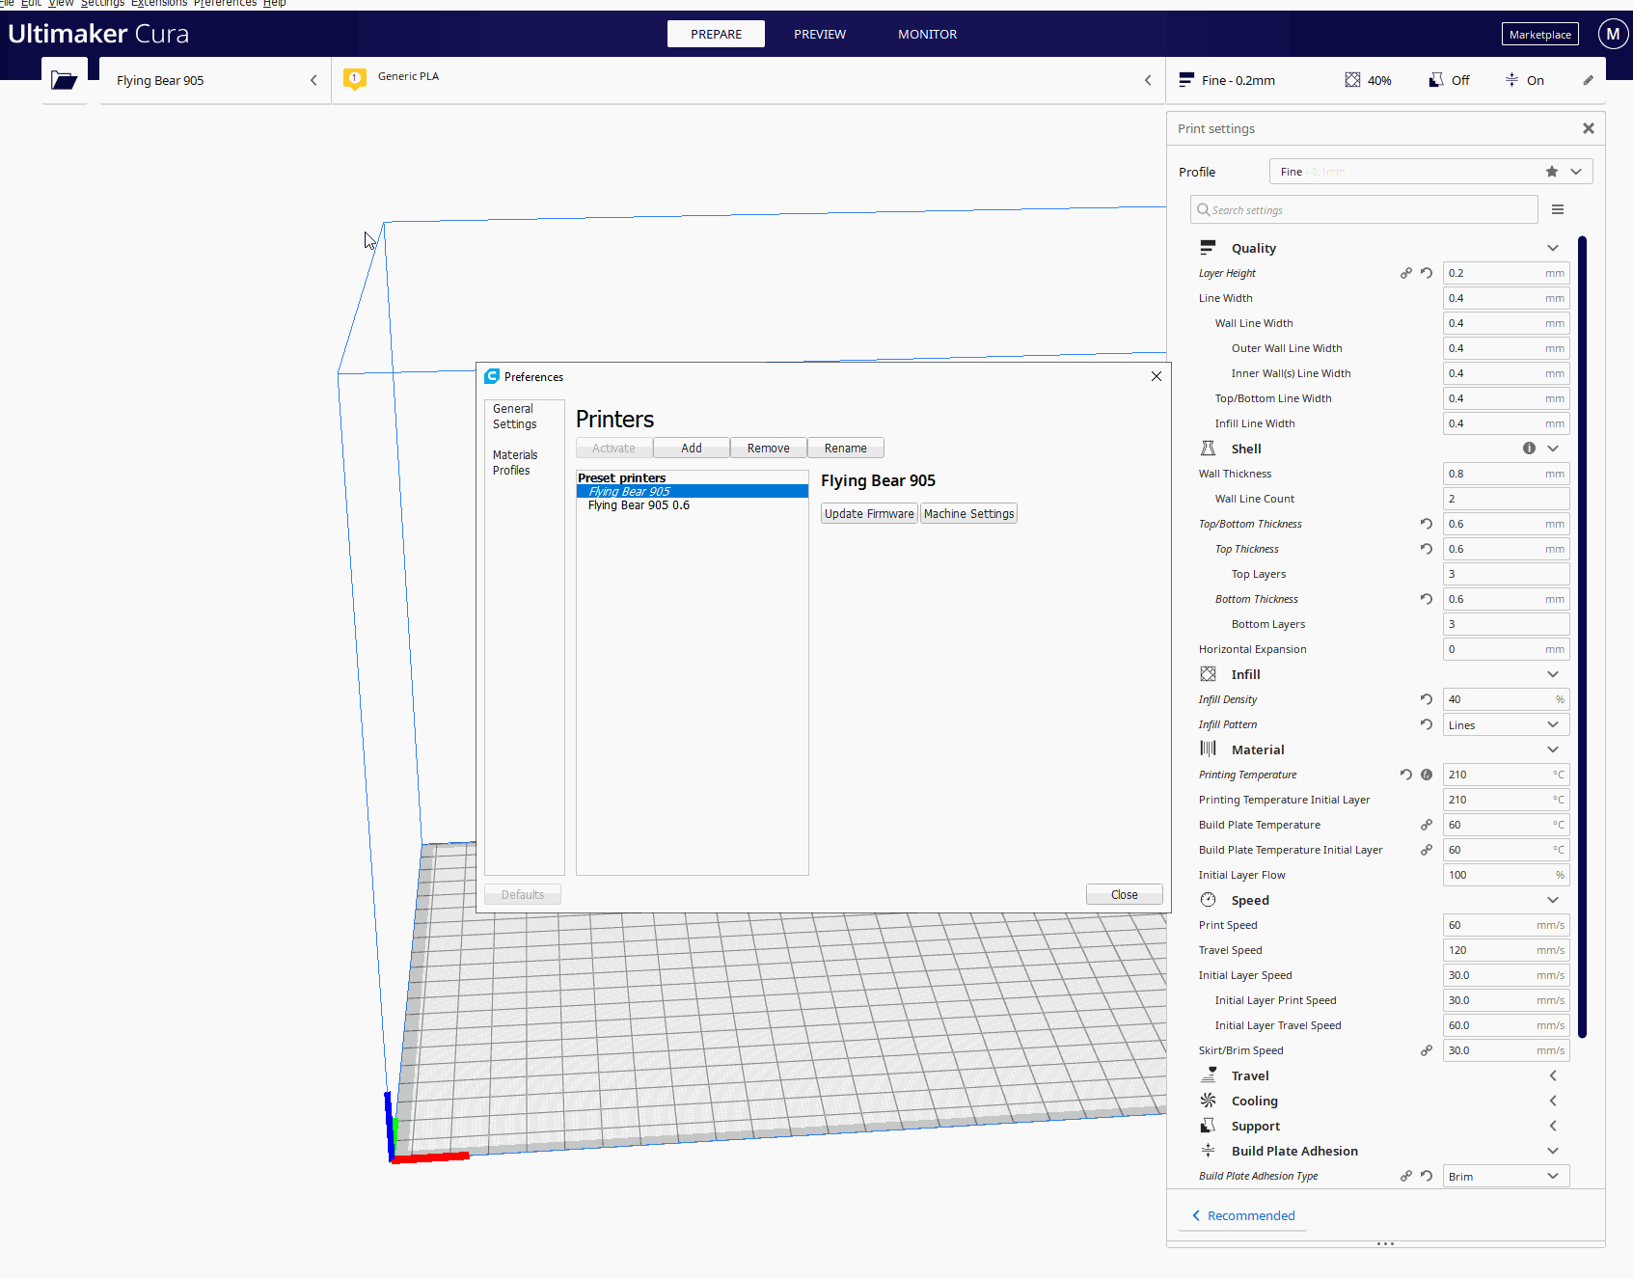Image resolution: width=1633 pixels, height=1279 pixels.
Task: Click Rename printer button
Action: (846, 448)
